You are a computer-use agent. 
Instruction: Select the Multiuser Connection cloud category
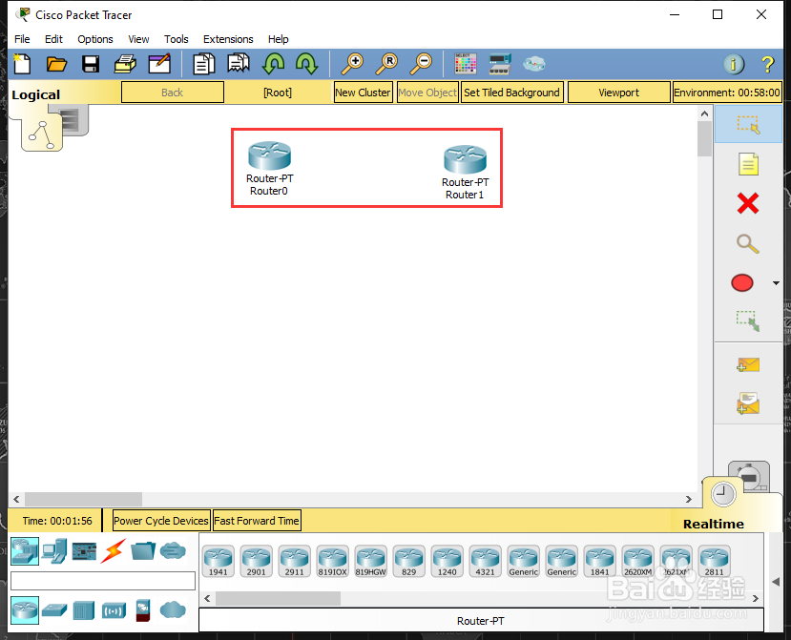(x=173, y=550)
